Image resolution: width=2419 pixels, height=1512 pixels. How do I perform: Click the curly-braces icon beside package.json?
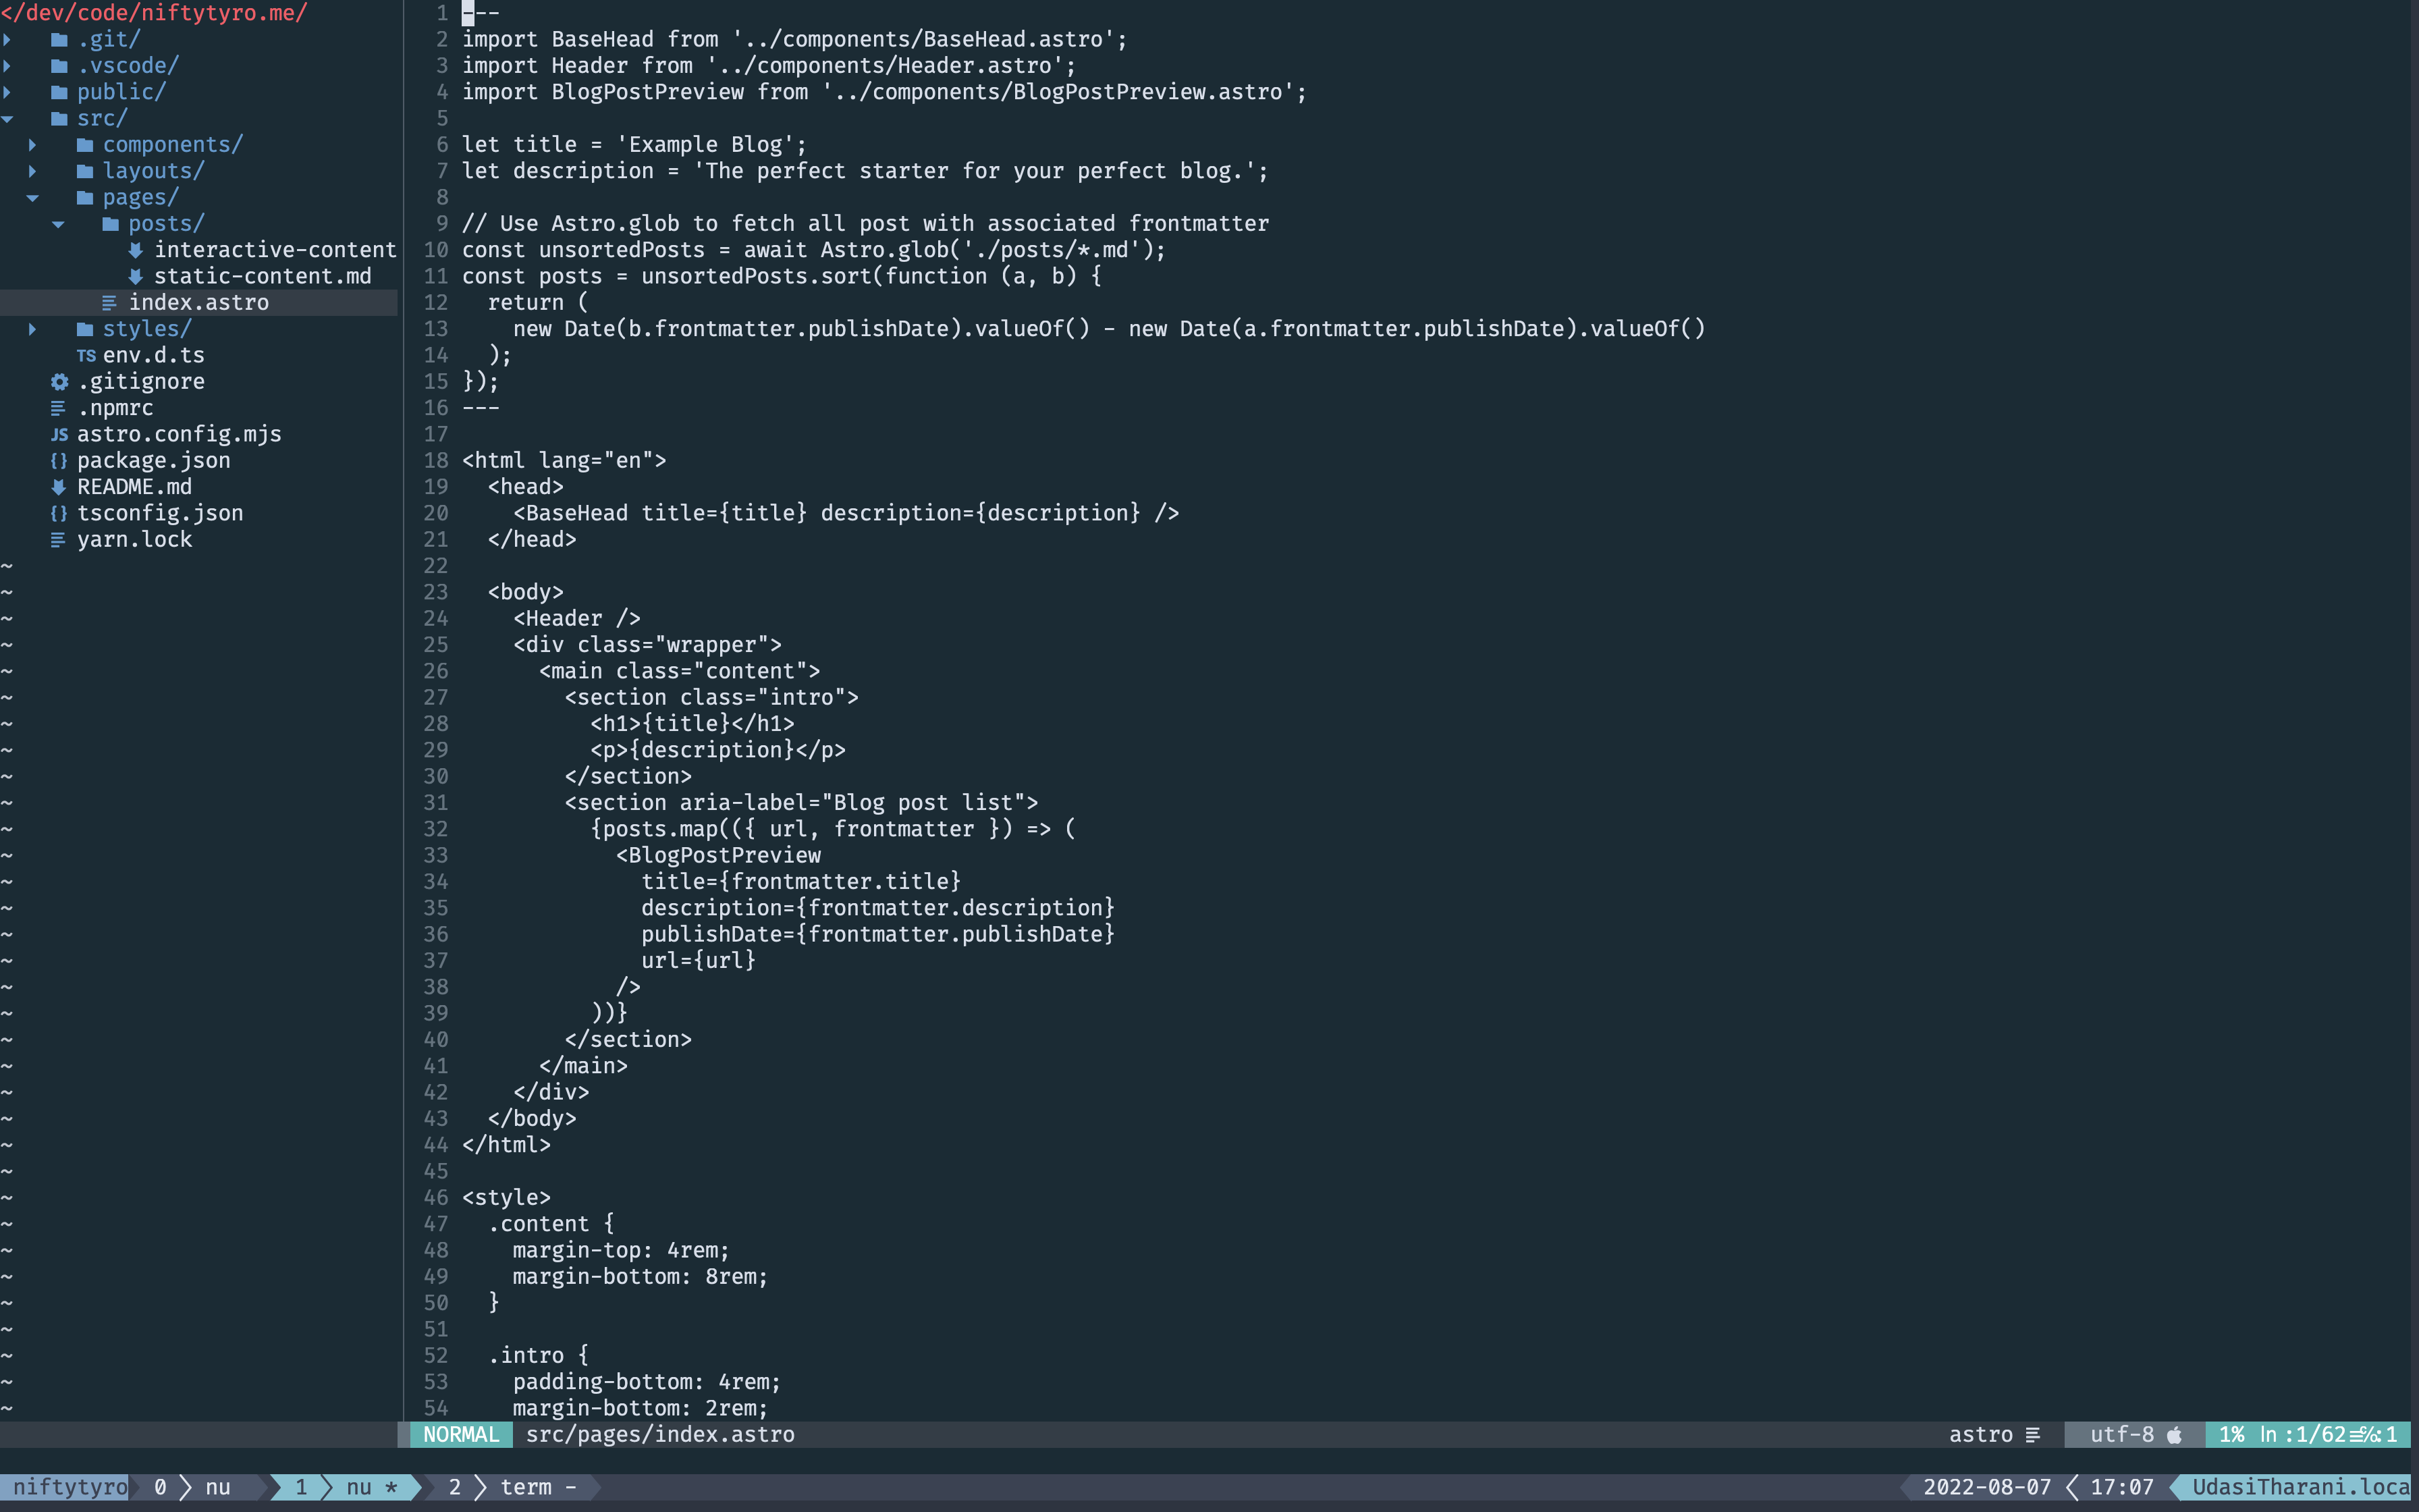pyautogui.click(x=59, y=460)
